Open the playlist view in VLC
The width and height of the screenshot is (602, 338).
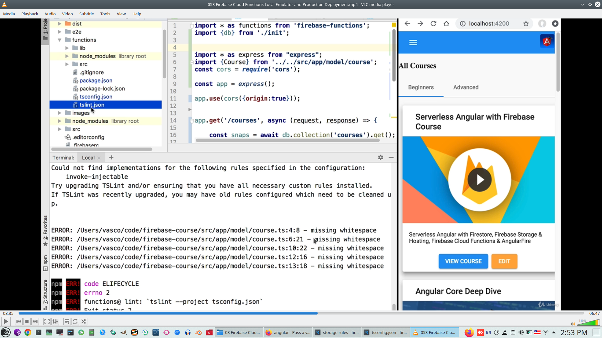pyautogui.click(x=67, y=321)
